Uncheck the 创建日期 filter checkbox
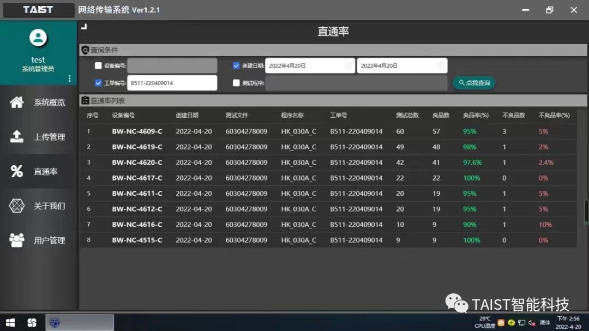Screen dimensions: 589x331 tap(236, 65)
